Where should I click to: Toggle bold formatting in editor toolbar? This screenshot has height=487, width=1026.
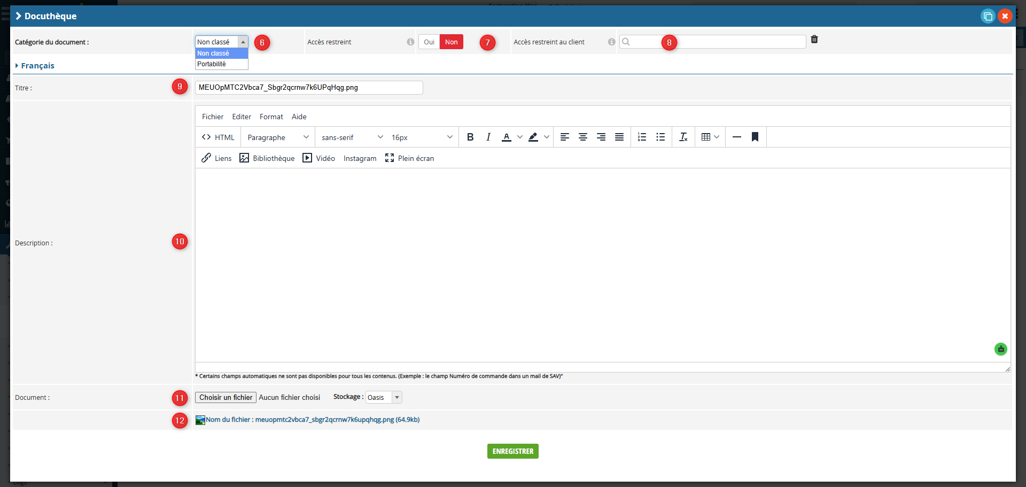[470, 137]
